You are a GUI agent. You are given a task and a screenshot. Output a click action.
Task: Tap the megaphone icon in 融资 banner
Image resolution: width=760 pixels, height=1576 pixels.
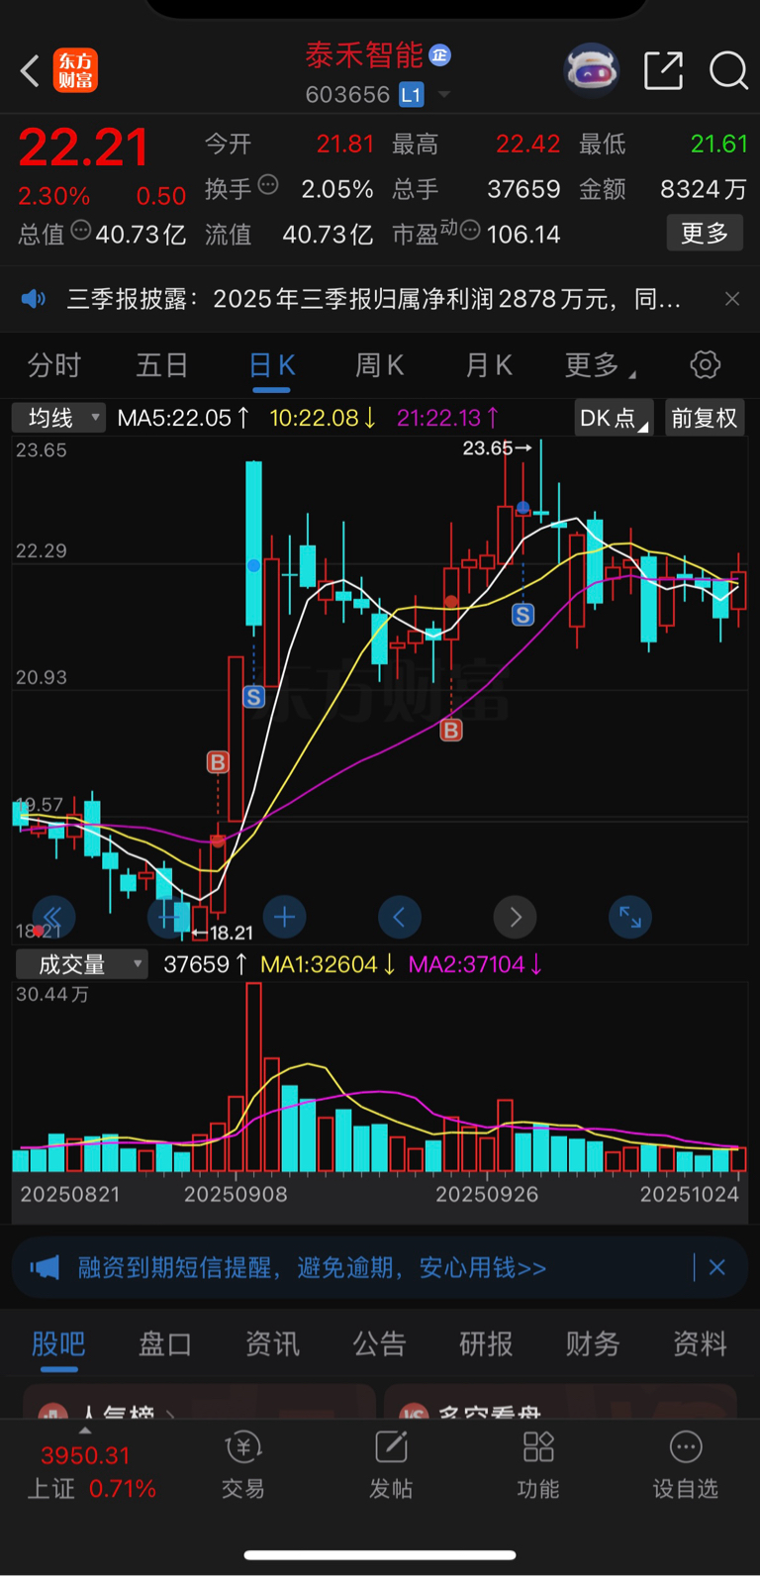(45, 1268)
